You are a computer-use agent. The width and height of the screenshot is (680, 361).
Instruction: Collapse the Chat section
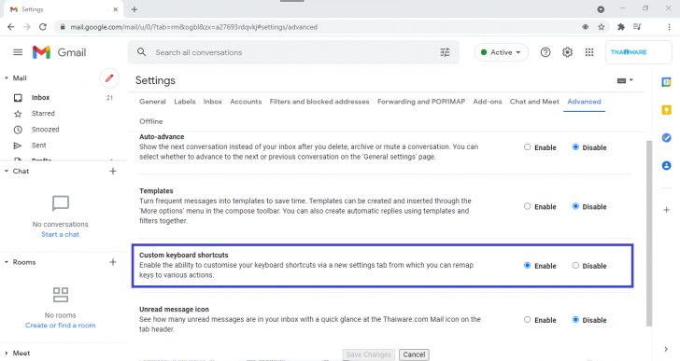[x=7, y=171]
